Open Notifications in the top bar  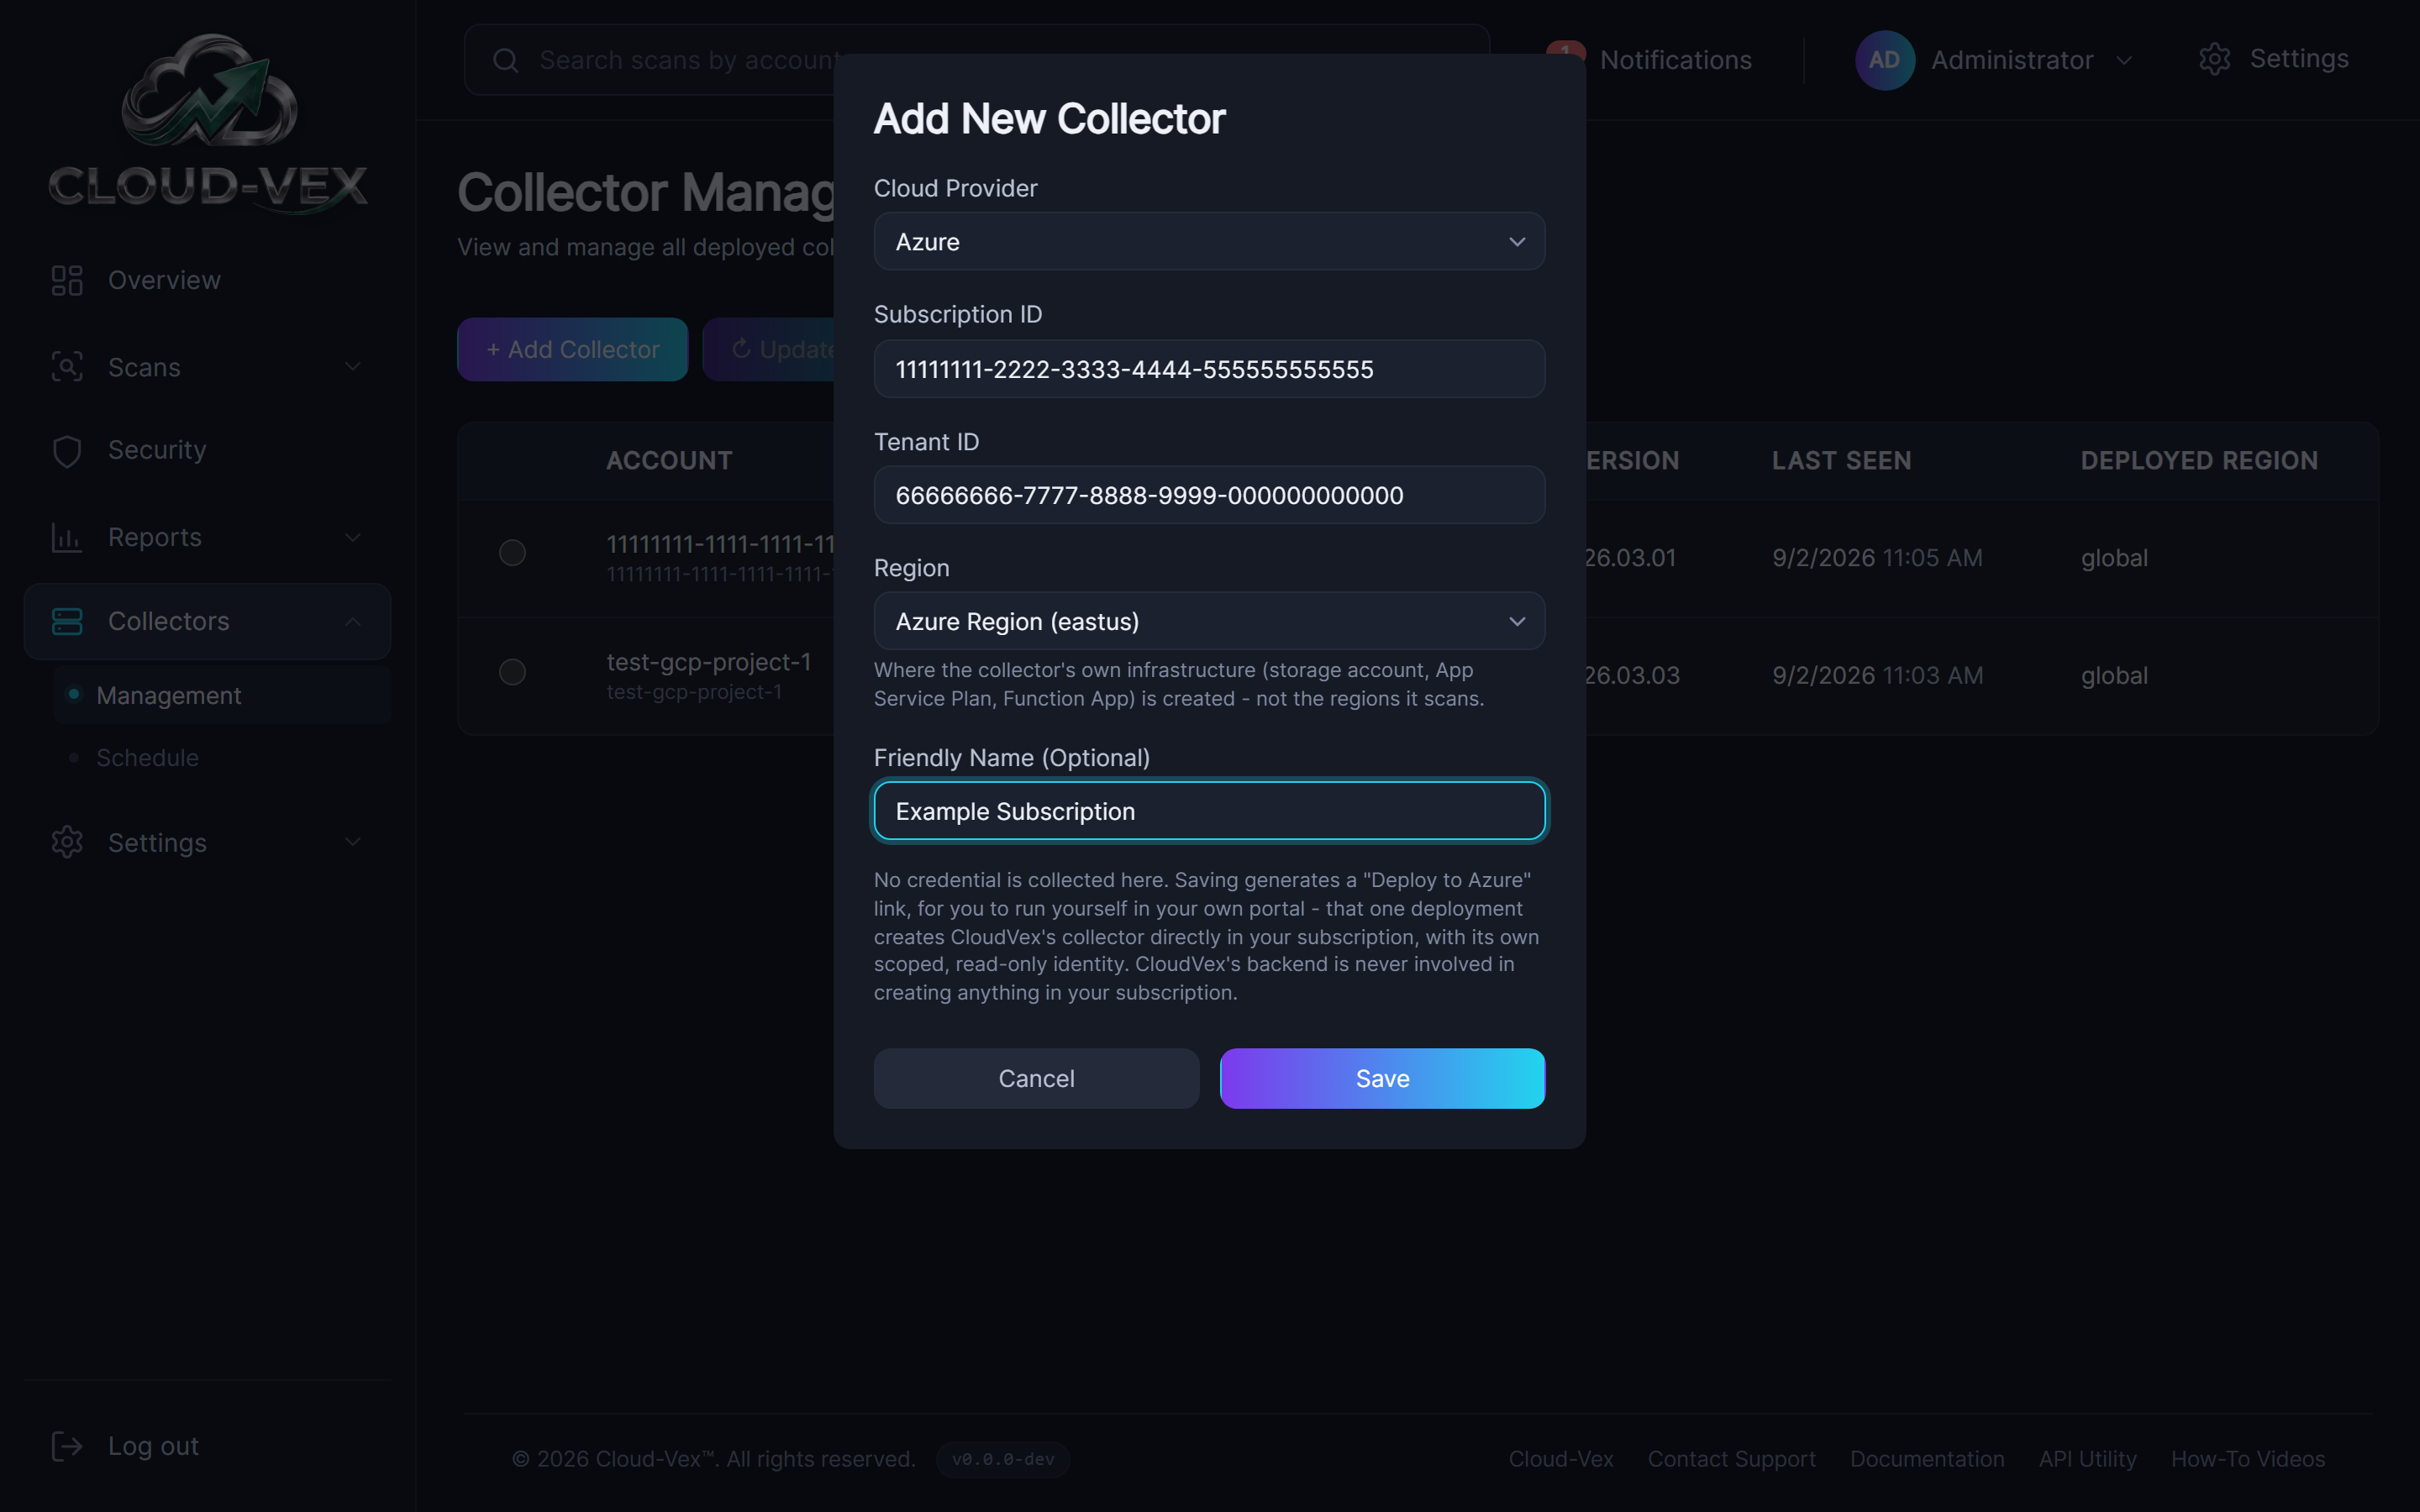[x=1675, y=60]
